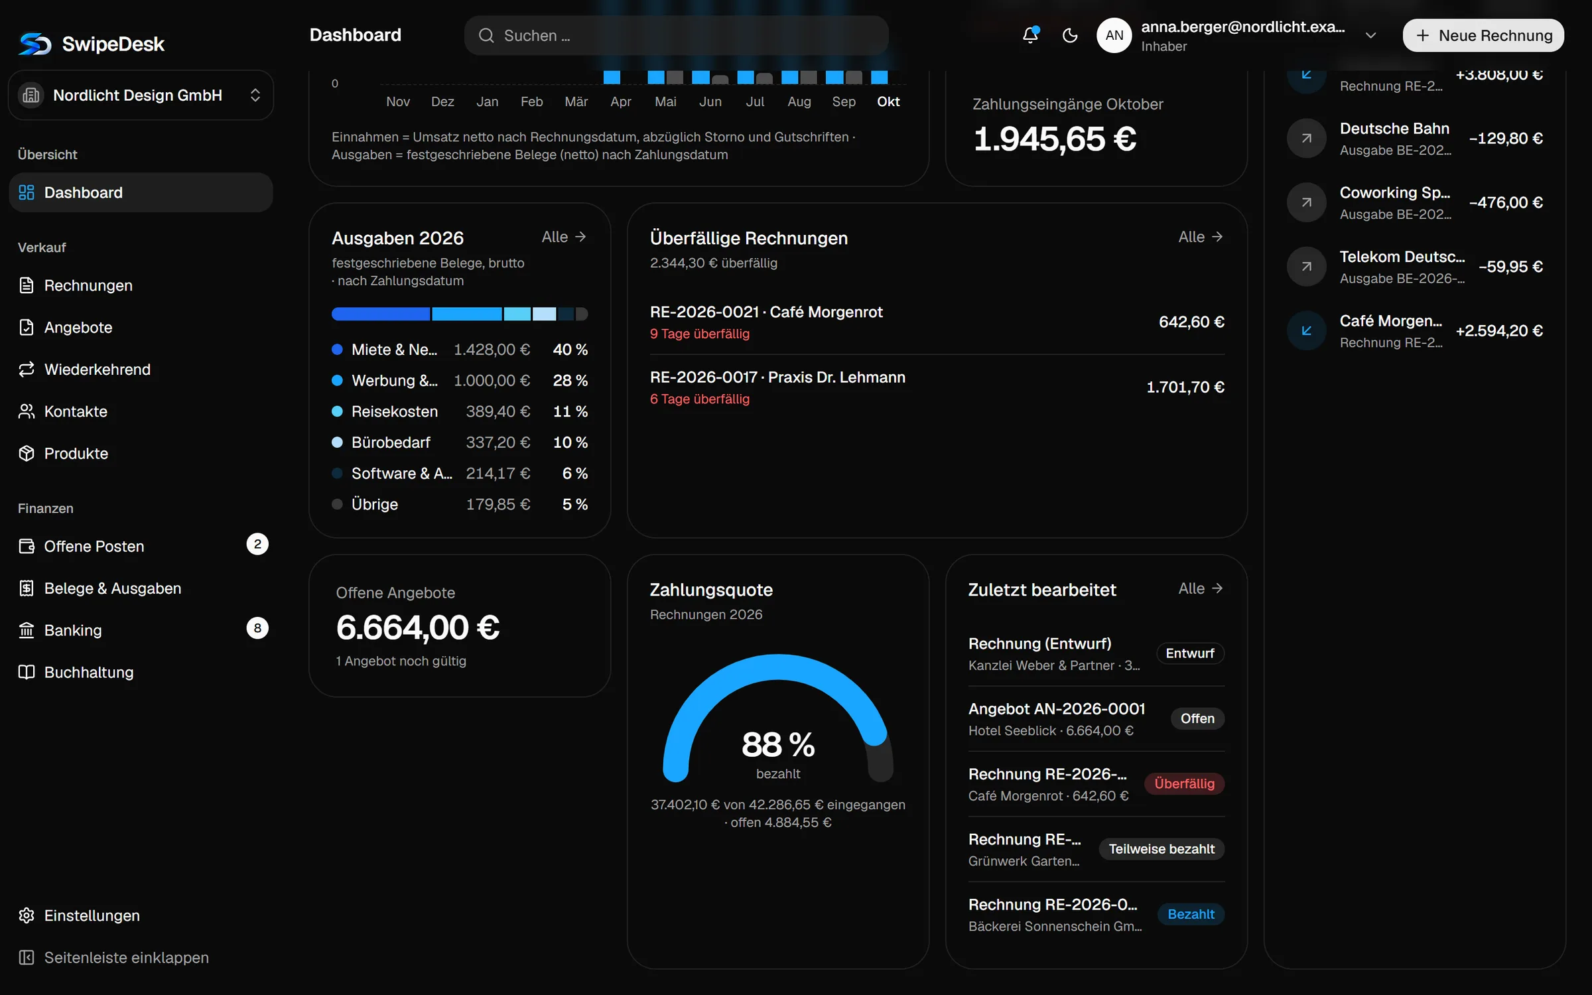Click the SwipeDesk logo icon
This screenshot has width=1592, height=995.
coord(34,44)
